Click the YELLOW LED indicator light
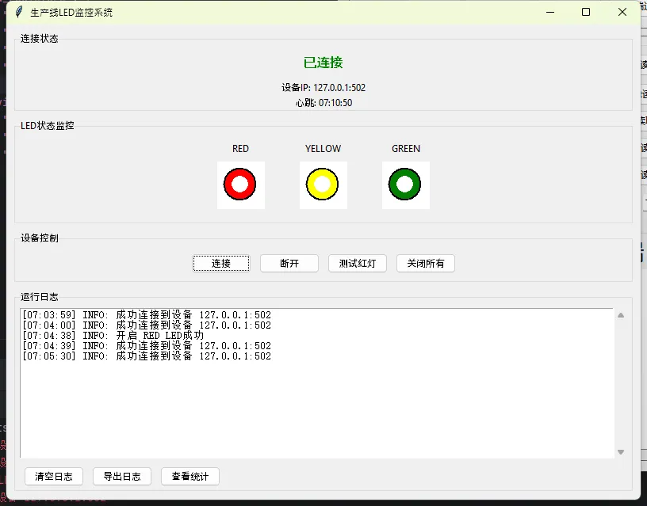This screenshot has width=647, height=506. (323, 185)
